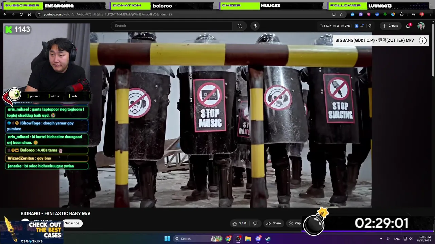Click the 56.3K clock stat
Image resolution: width=435 pixels, height=244 pixels.
pyautogui.click(x=326, y=26)
